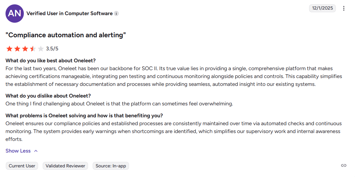Click the 12/1/2025 date badge
Image resolution: width=355 pixels, height=177 pixels.
tap(322, 8)
